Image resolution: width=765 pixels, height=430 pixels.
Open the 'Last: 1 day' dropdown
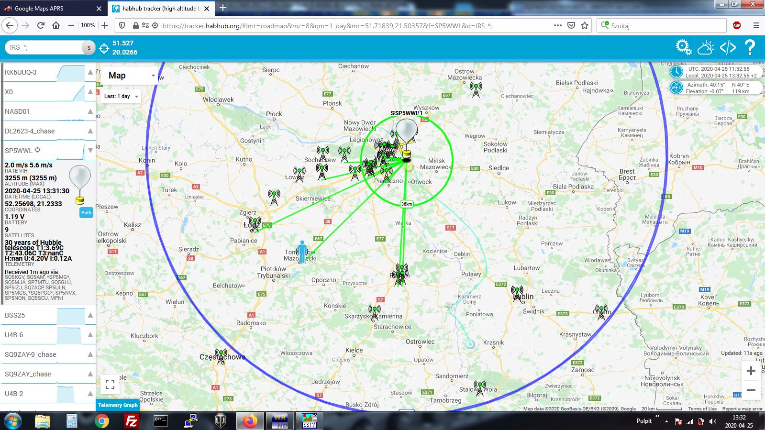coord(121,96)
